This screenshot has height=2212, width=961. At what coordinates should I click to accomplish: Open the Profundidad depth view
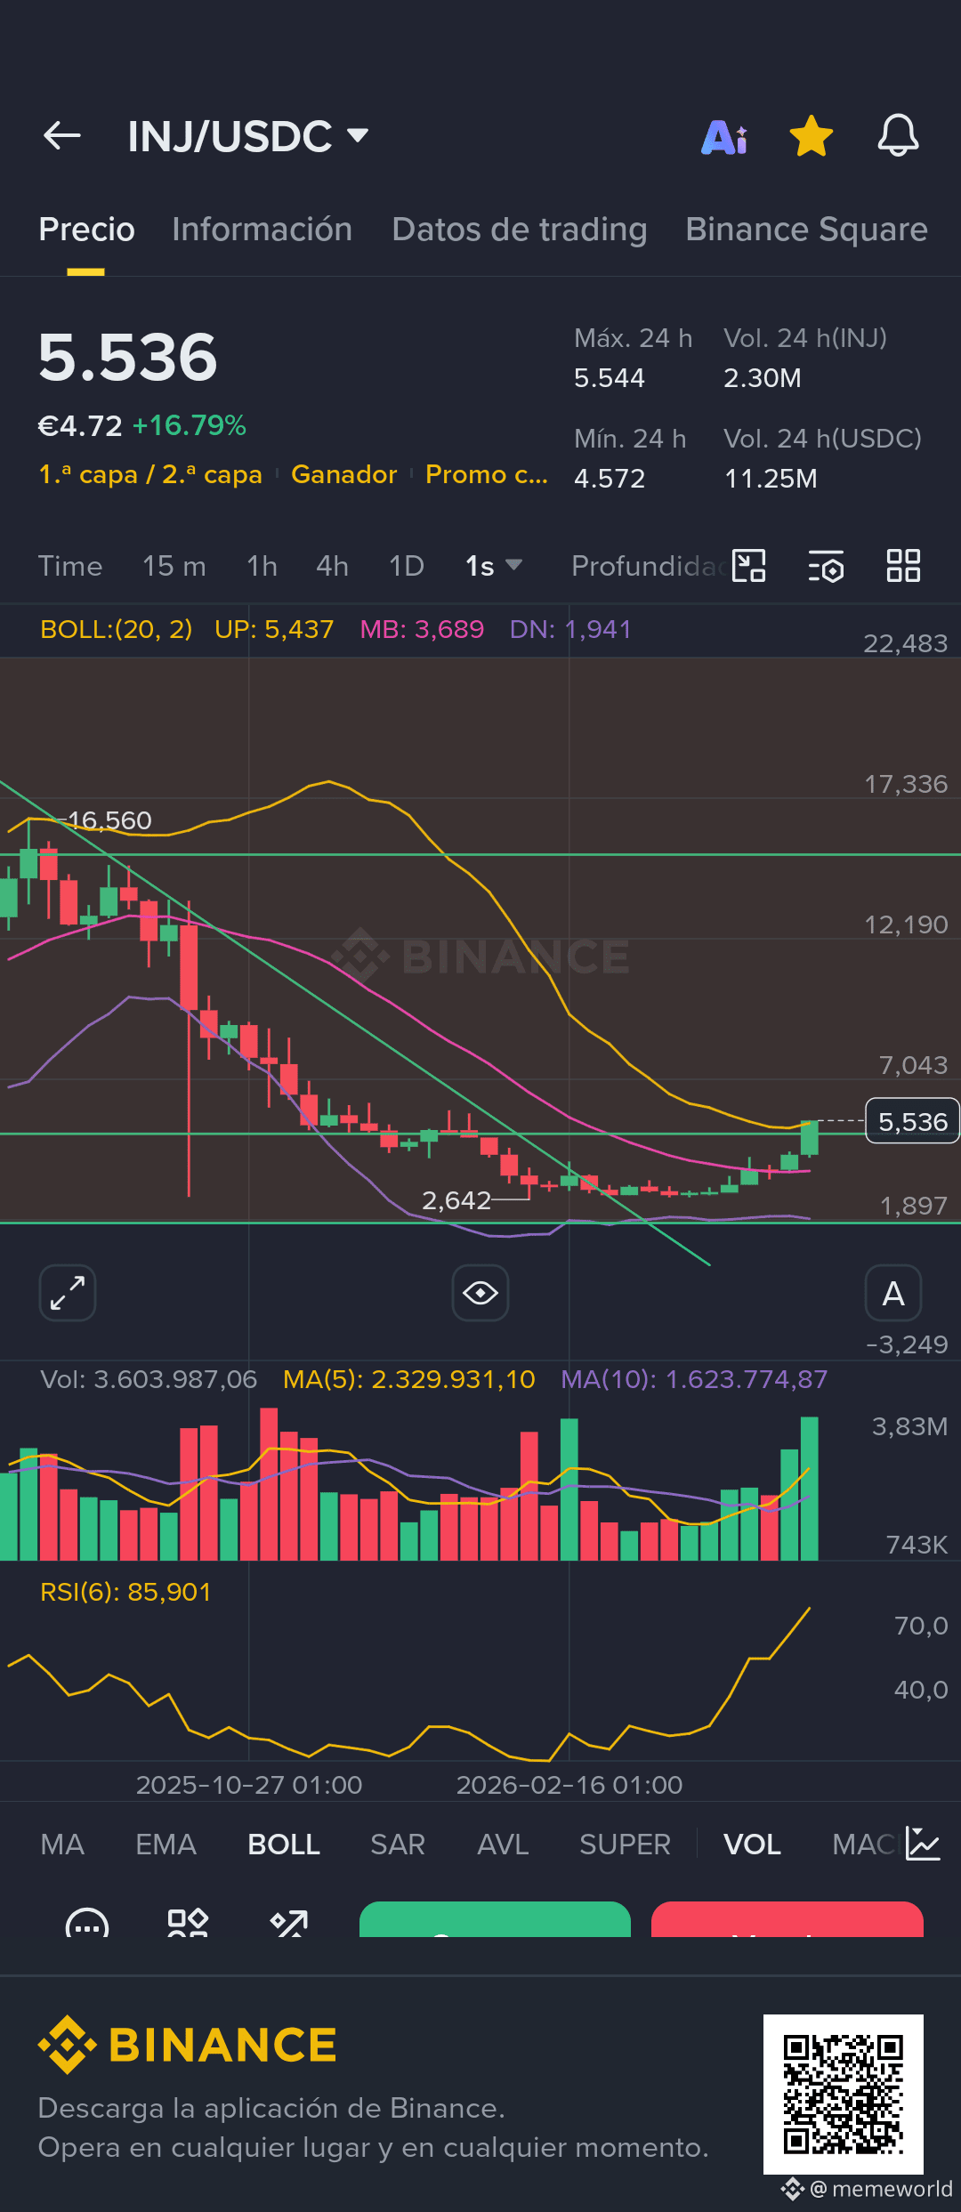click(x=648, y=566)
